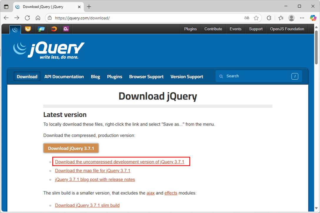Open the uncompressed development version link
Viewport: 320px width, 213px height.
[119, 162]
